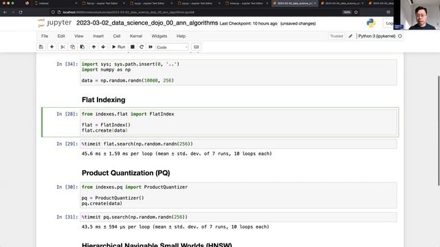The height and width of the screenshot is (247, 440).
Task: Go back in browser history
Action: (x=5, y=12)
